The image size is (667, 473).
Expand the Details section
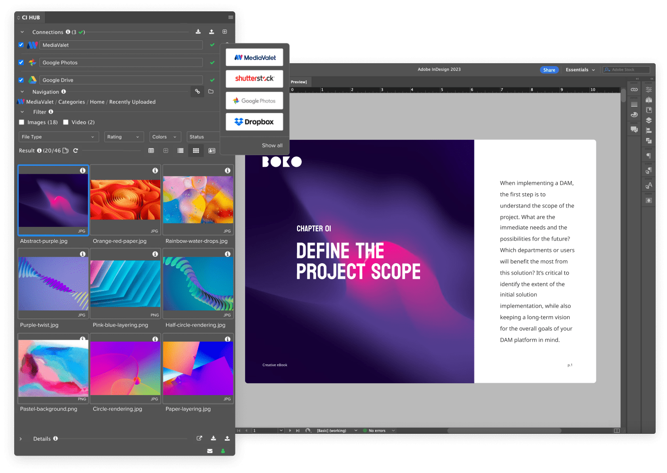pos(21,439)
